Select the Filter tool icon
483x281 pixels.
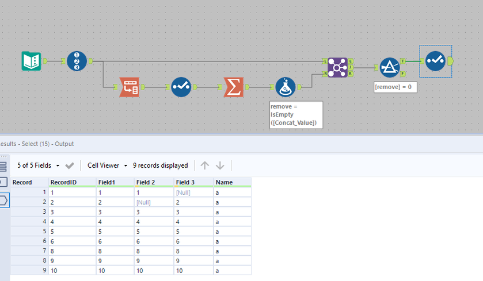390,67
